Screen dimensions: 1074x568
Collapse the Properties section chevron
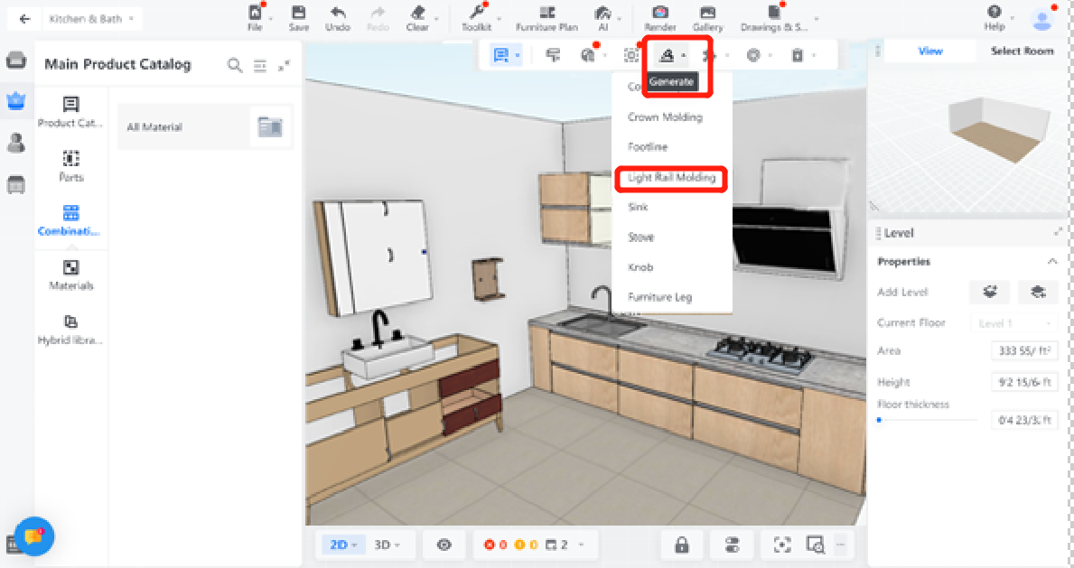point(1052,262)
